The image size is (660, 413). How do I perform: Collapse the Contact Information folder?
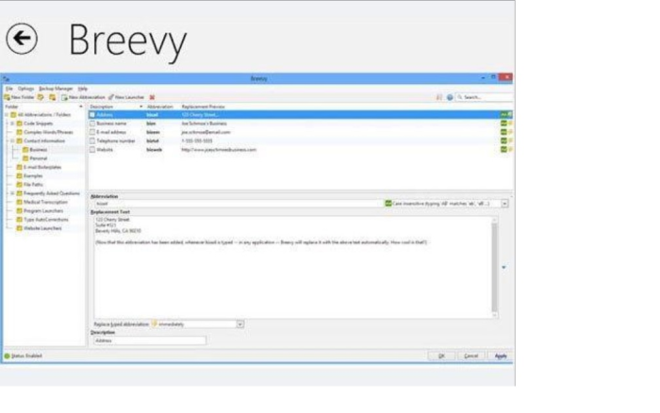(12, 141)
